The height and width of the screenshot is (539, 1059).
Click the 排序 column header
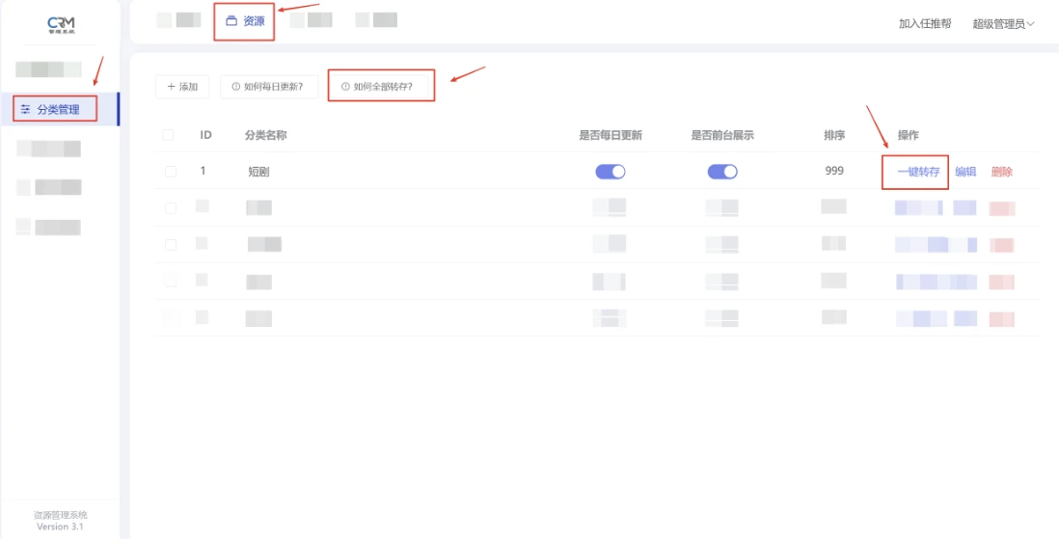(x=834, y=136)
